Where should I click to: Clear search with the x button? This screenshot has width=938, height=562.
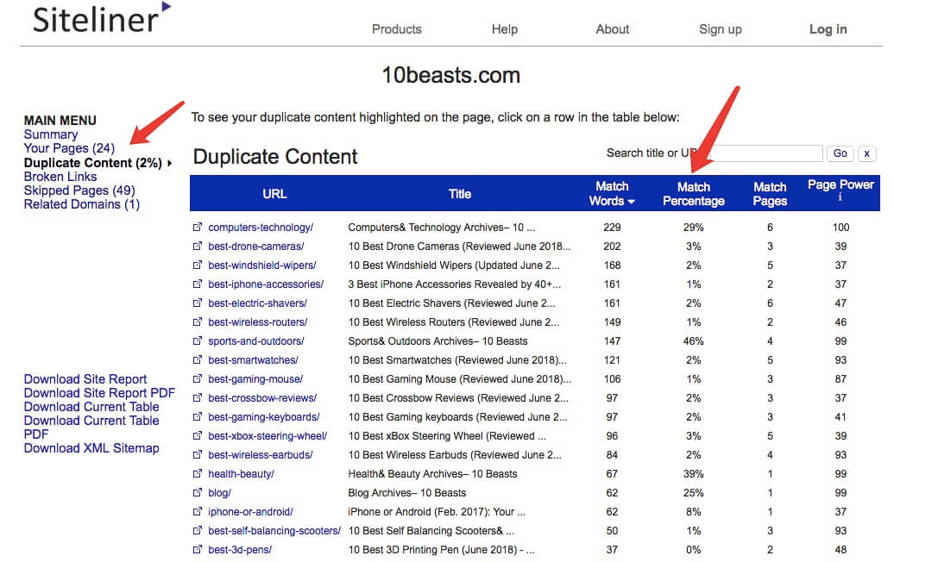867,153
